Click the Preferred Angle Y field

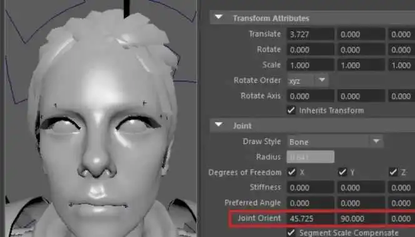[361, 203]
